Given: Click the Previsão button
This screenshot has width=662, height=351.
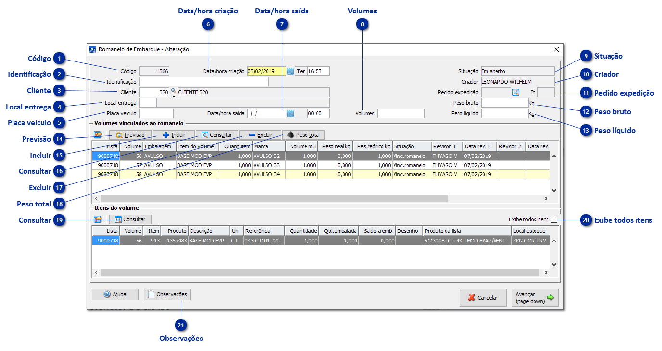Looking at the screenshot, I should [x=130, y=135].
